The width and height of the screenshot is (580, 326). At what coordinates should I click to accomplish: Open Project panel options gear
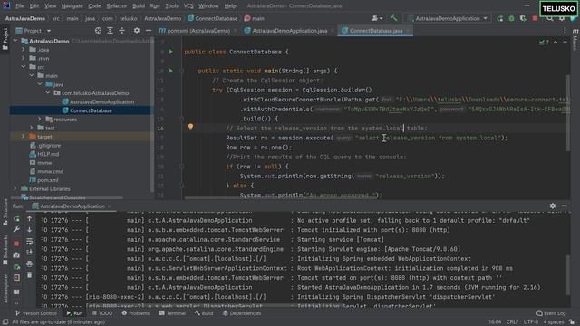coord(137,31)
